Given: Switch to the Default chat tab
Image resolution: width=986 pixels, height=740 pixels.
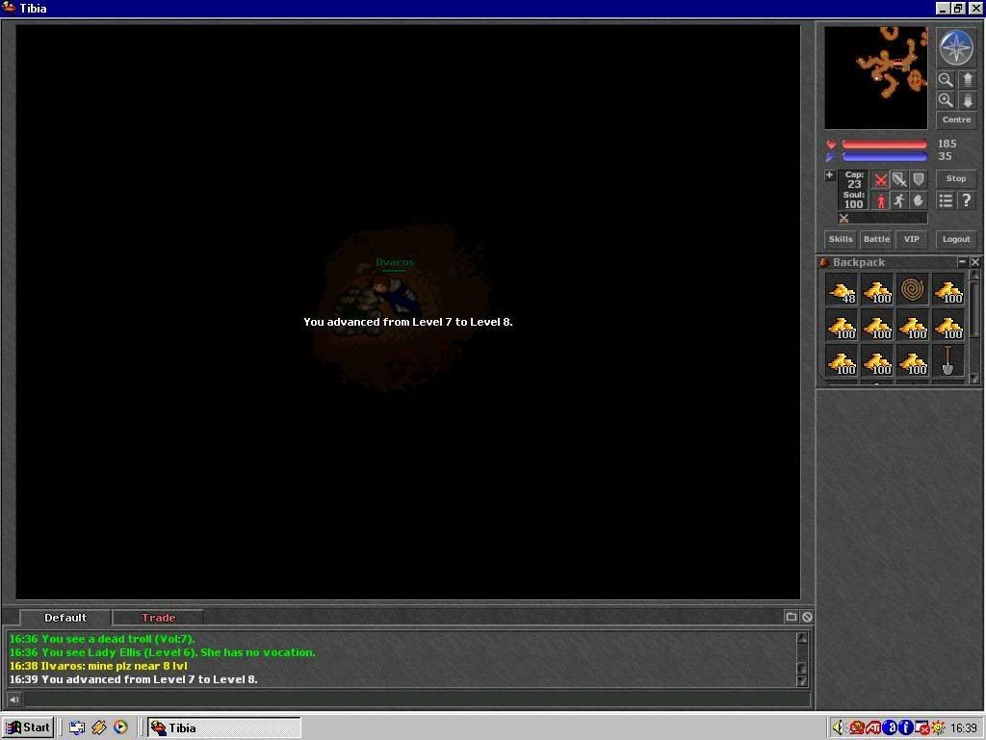Looking at the screenshot, I should [x=65, y=618].
